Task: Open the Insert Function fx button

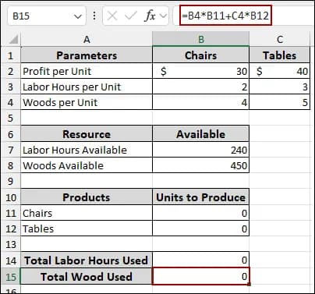Action: pos(150,16)
